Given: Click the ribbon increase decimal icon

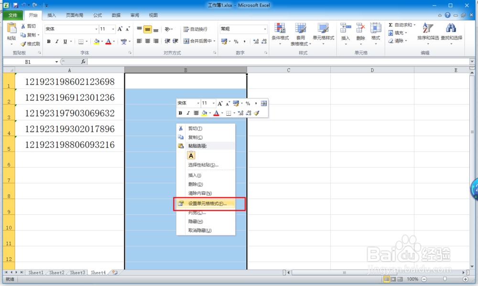Looking at the screenshot, I should point(256,42).
